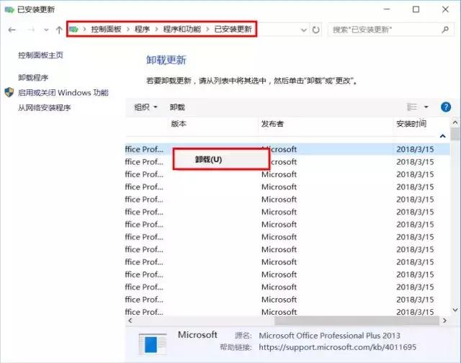The width and height of the screenshot is (461, 363).
Task: Click the back navigation arrow
Action: 12,30
